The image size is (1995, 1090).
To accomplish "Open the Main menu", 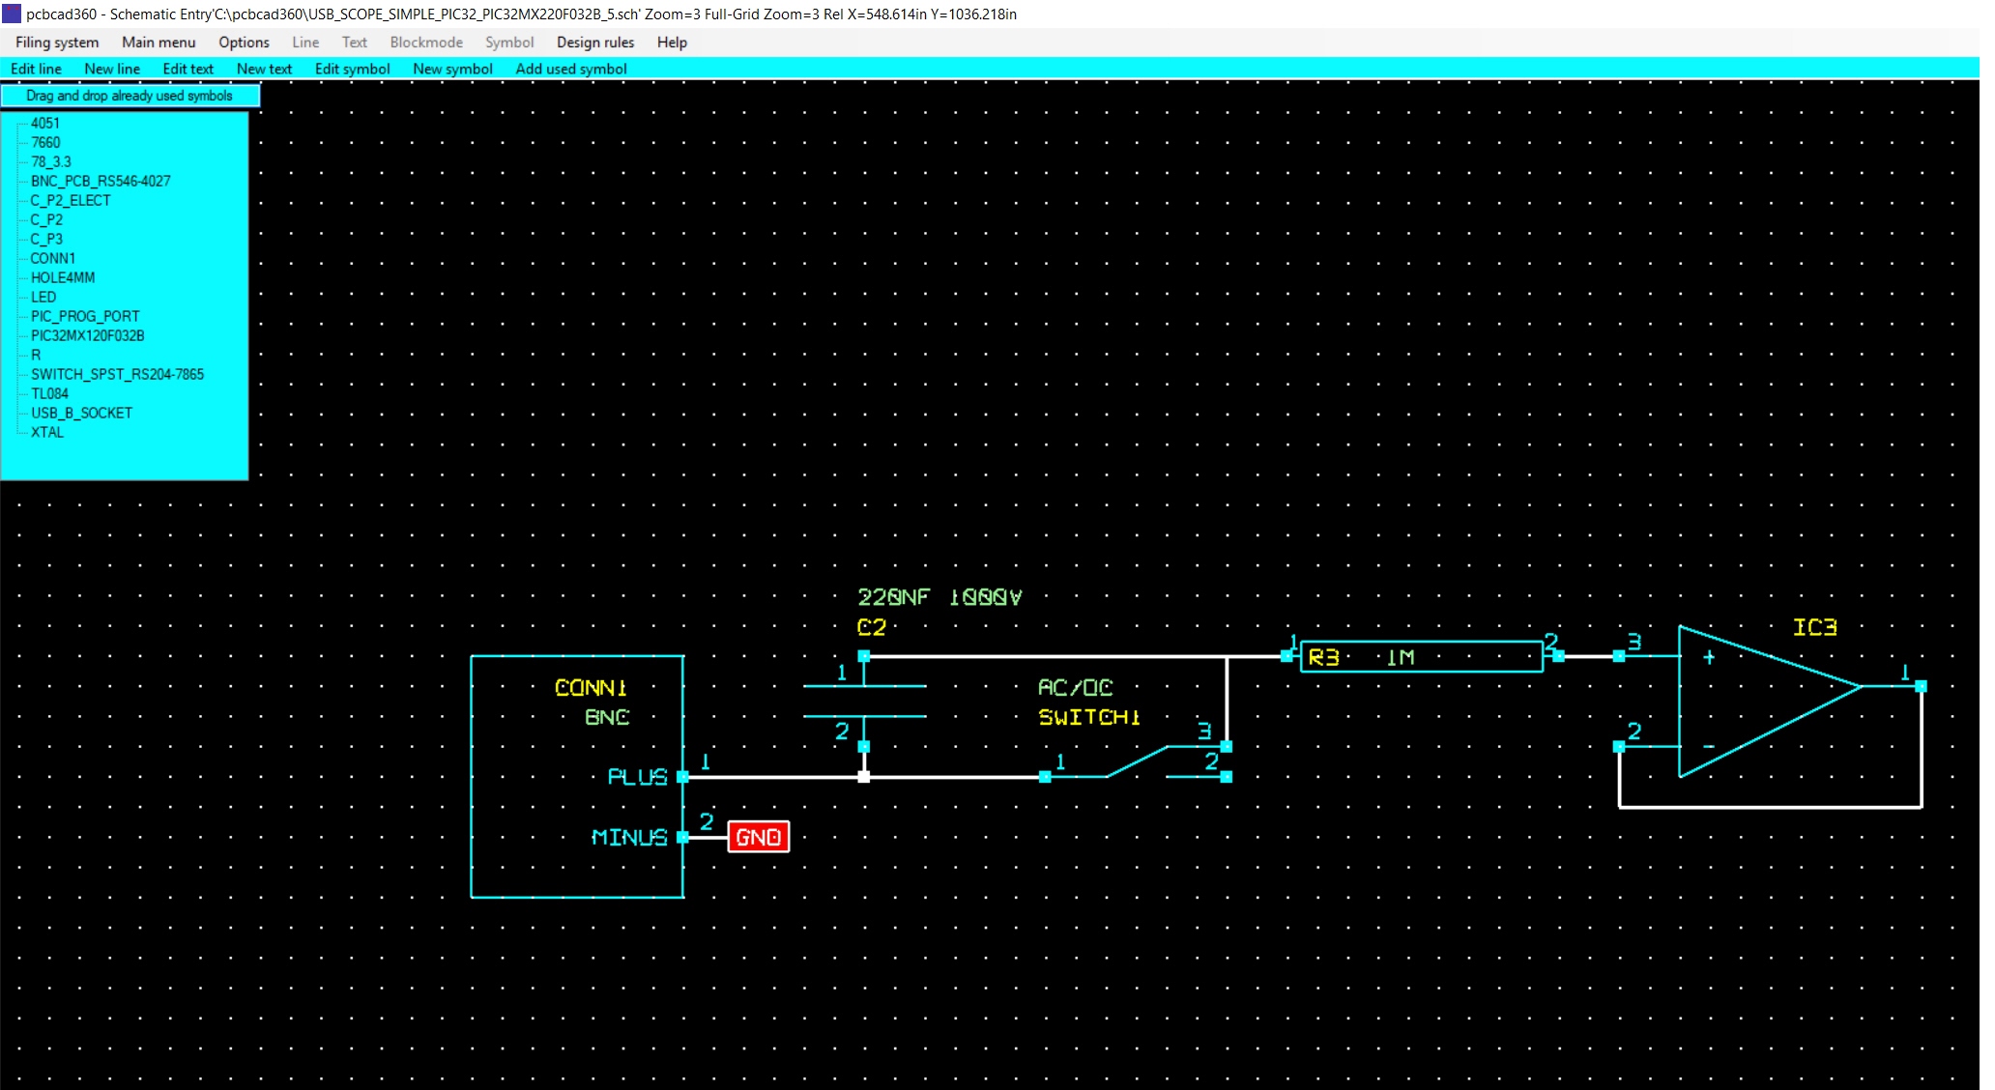I will tap(159, 43).
